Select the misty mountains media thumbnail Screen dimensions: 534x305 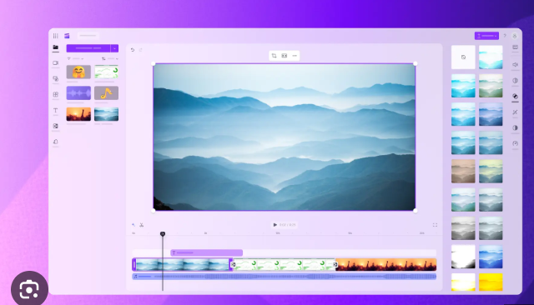[106, 114]
